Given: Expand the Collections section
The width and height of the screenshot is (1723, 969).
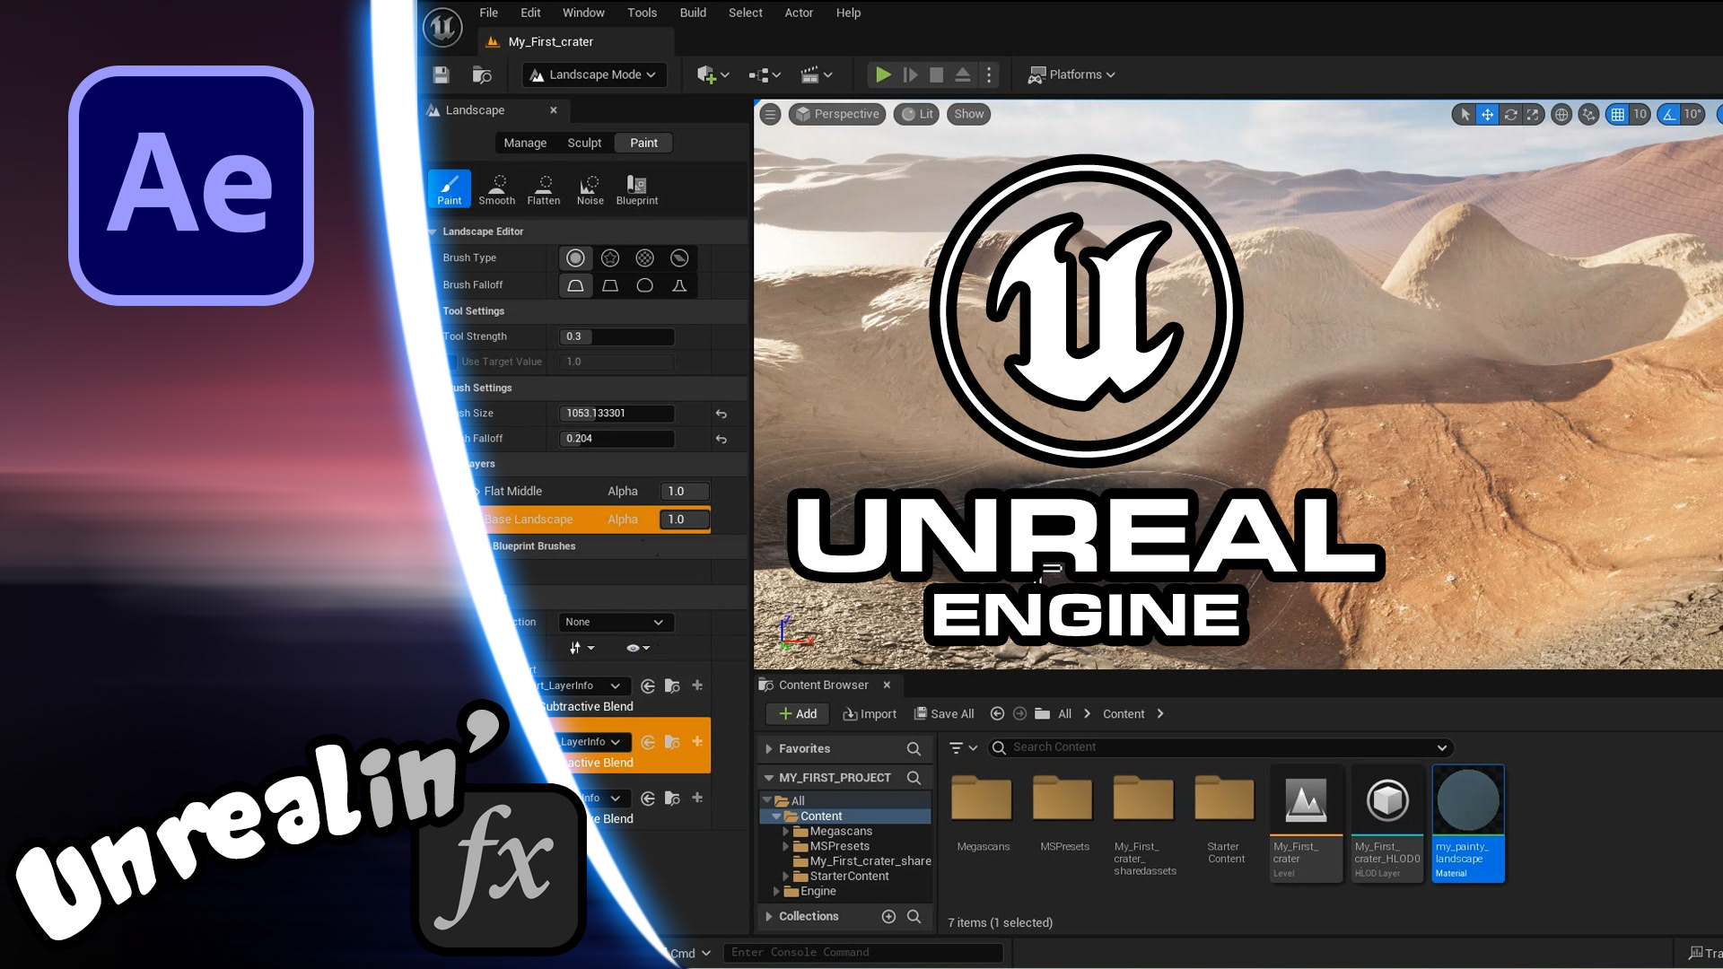Looking at the screenshot, I should [769, 916].
